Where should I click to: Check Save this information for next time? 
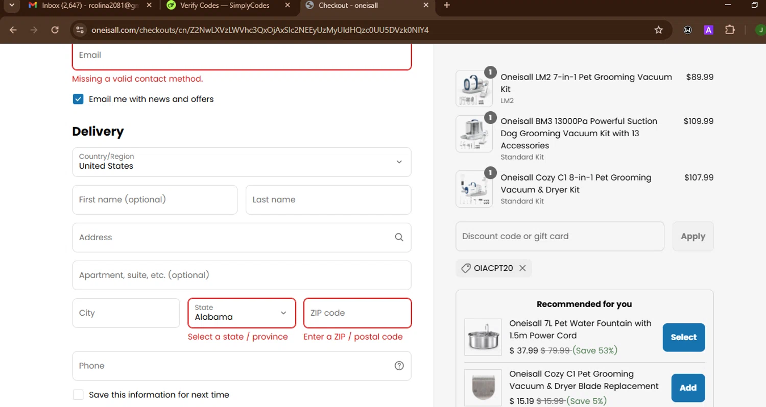(x=78, y=395)
